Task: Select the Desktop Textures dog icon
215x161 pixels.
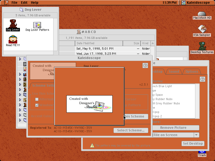Action: (x=202, y=46)
